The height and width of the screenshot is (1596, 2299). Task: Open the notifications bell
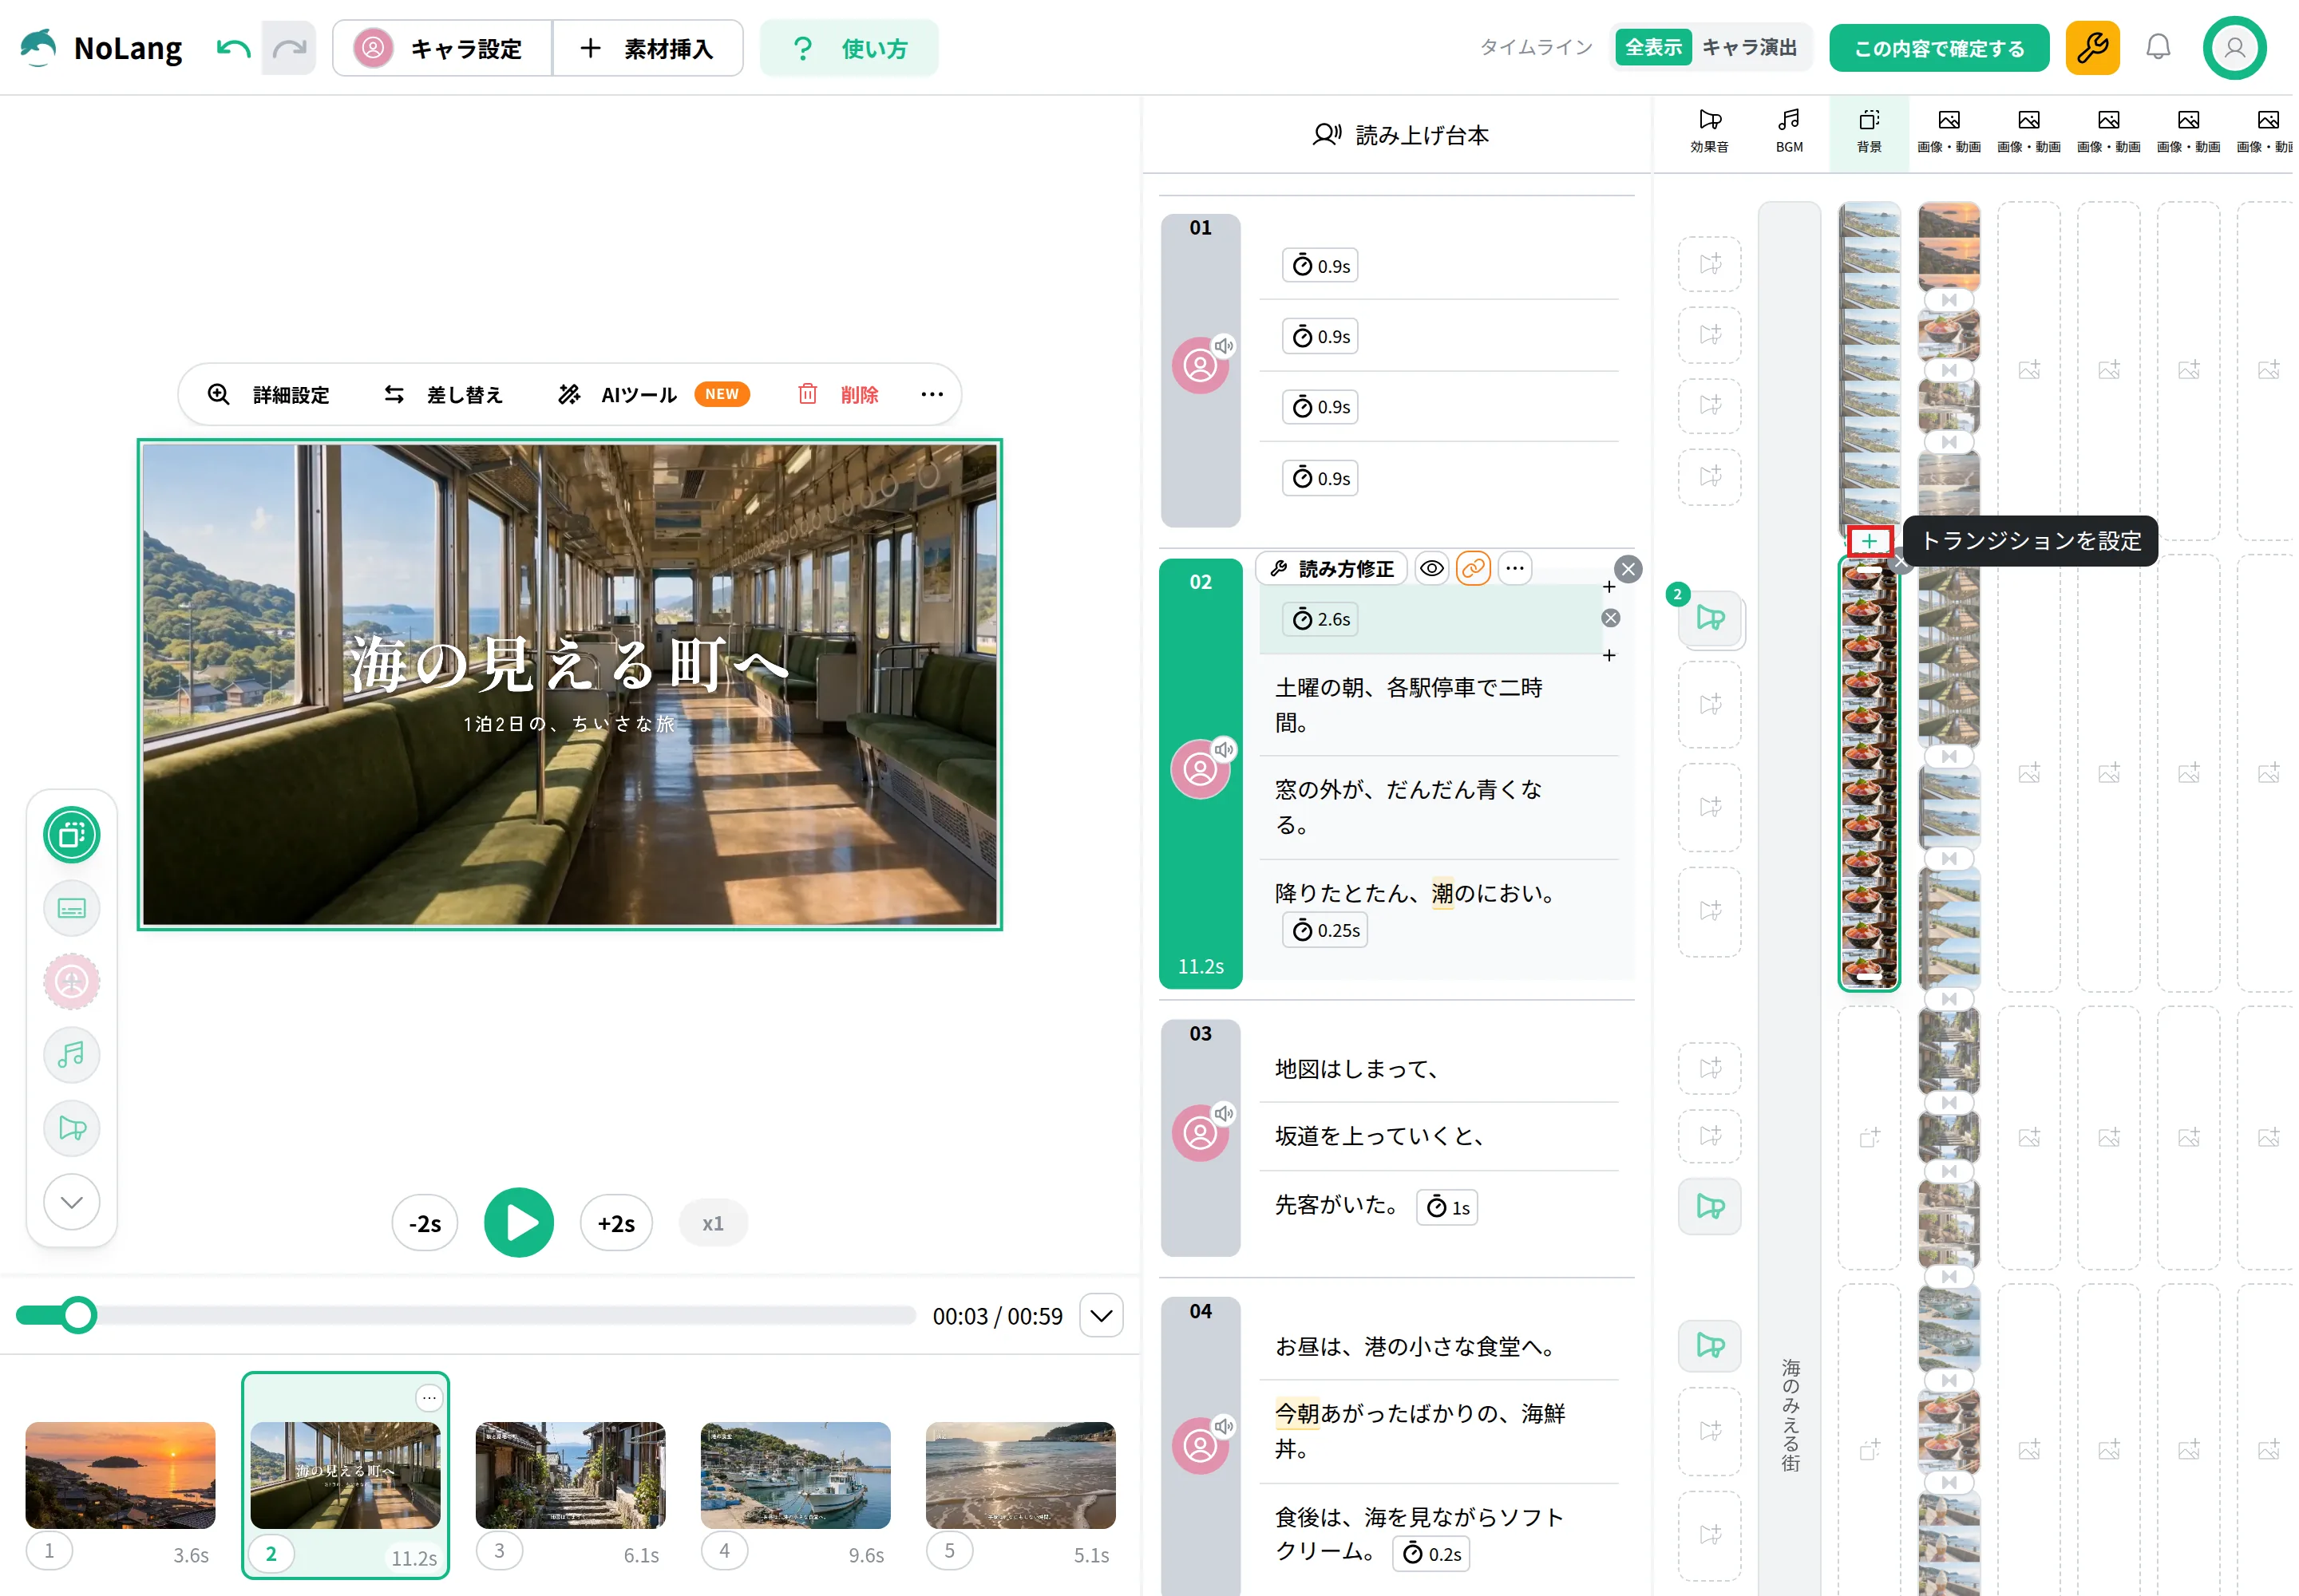point(2158,47)
